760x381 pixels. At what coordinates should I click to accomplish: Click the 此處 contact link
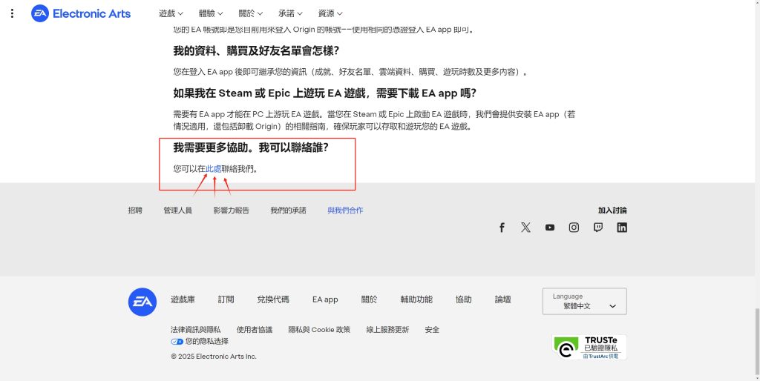pyautogui.click(x=214, y=169)
